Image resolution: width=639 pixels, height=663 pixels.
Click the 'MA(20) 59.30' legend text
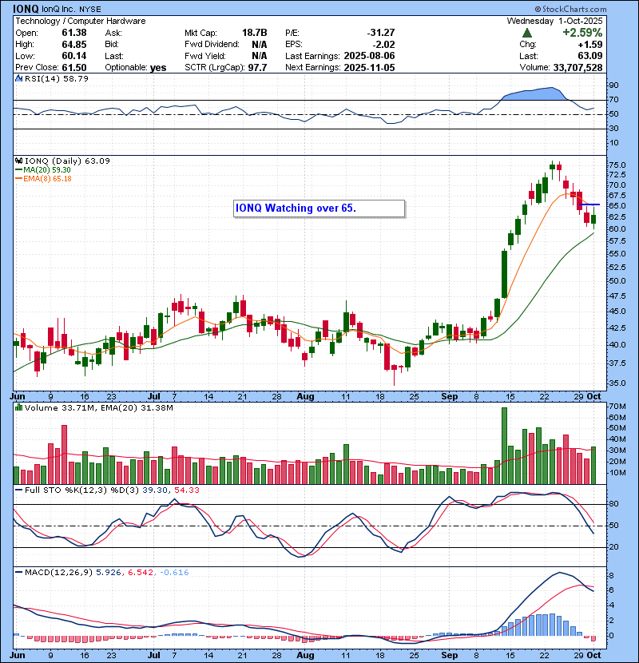[x=47, y=170]
